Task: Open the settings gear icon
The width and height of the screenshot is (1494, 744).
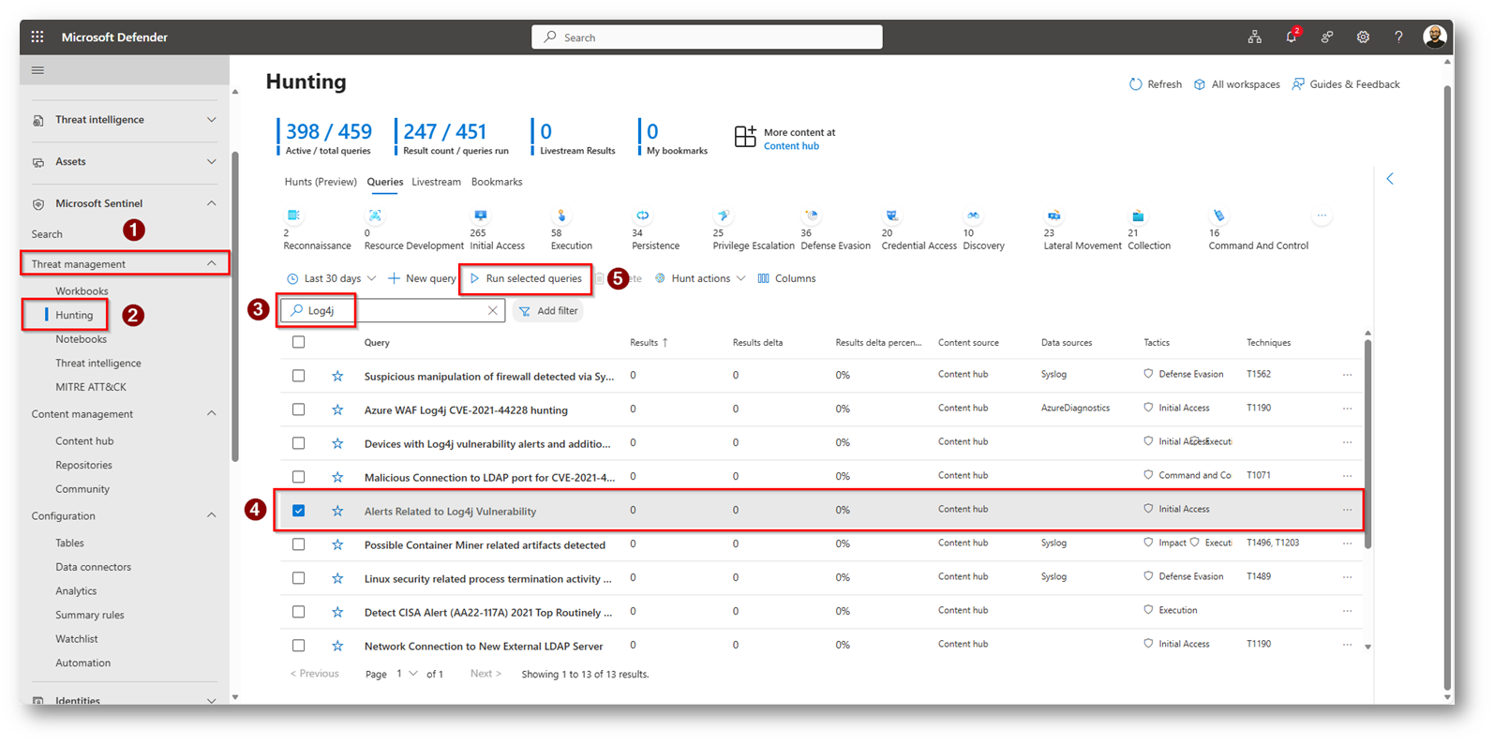Action: click(x=1363, y=37)
